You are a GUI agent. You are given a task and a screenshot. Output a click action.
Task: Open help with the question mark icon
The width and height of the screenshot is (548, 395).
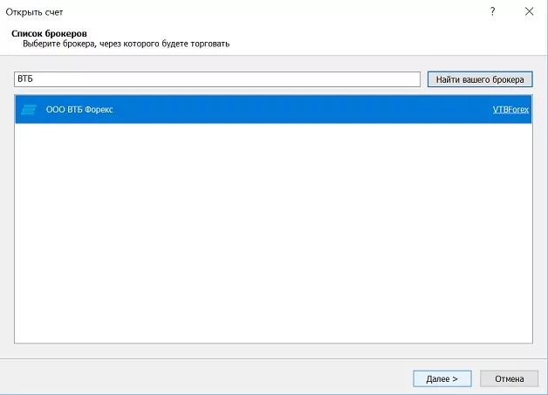pos(492,11)
